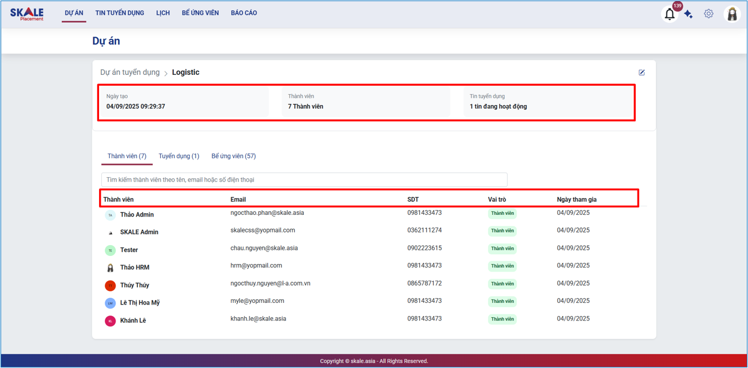748x368 pixels.
Task: Switch to the Tuyển dụng (1) tab
Action: coord(179,156)
